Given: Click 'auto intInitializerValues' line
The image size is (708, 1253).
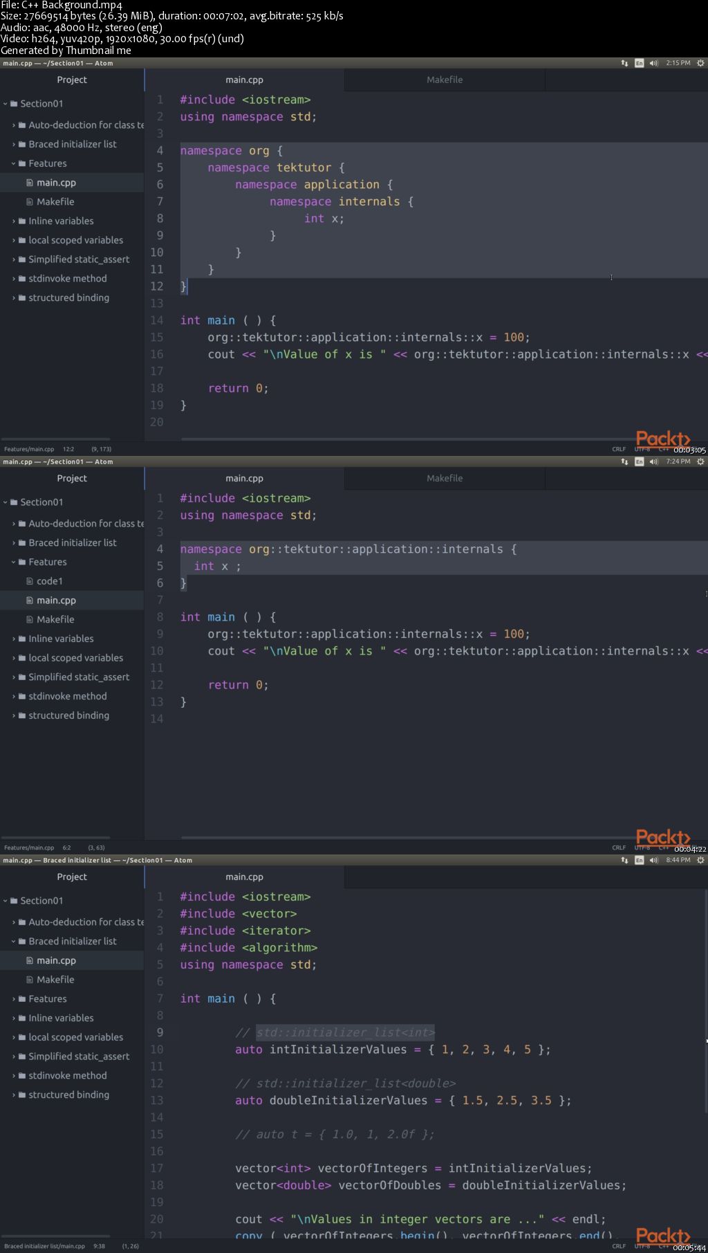Looking at the screenshot, I should (x=393, y=1050).
